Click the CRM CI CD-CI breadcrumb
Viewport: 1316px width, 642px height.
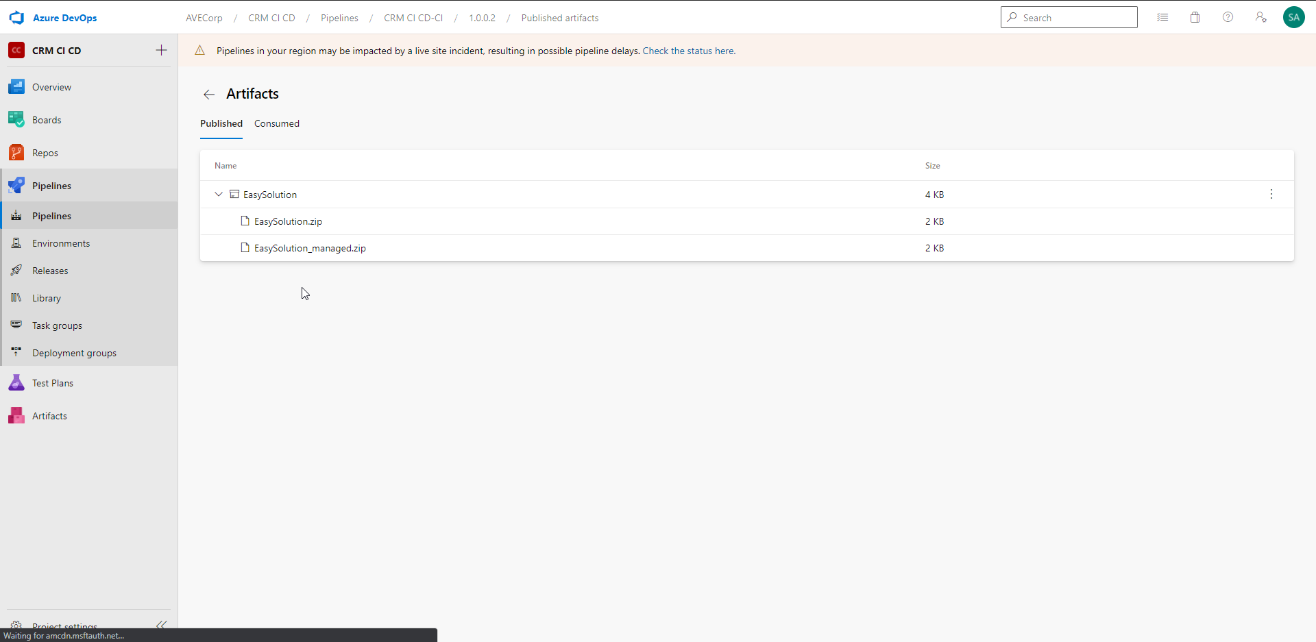413,18
